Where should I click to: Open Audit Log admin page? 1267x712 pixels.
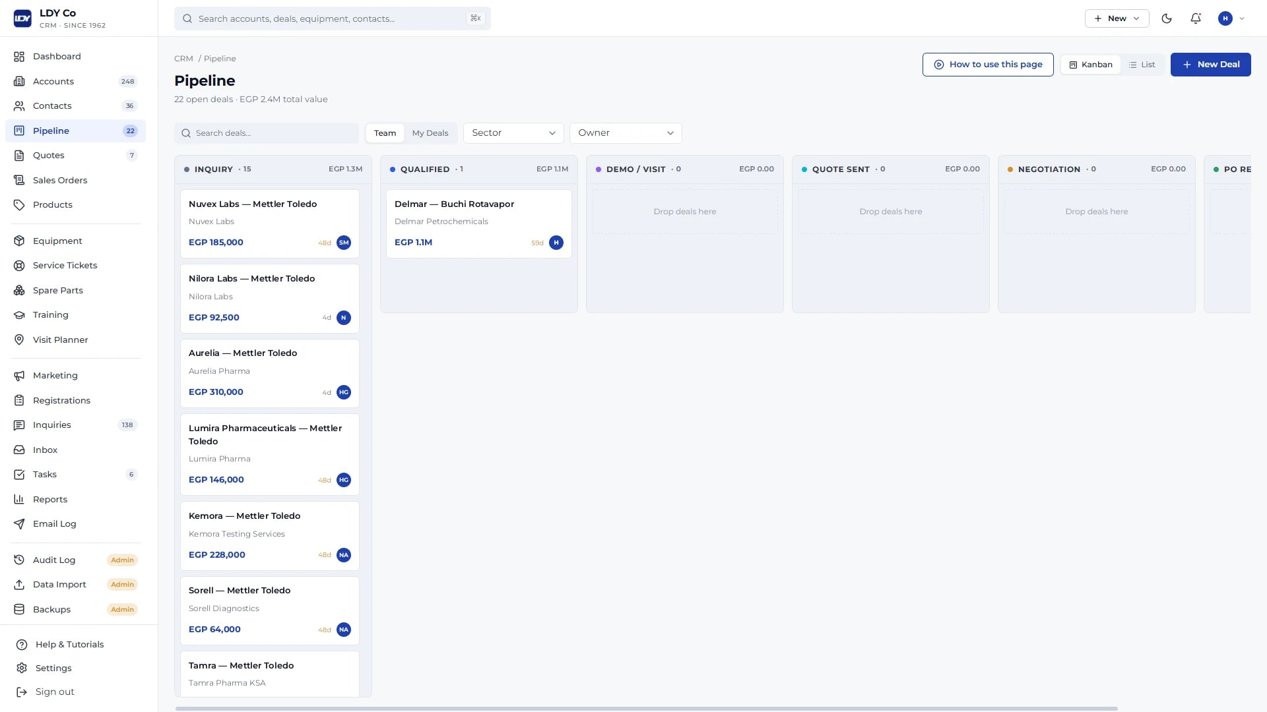(75, 560)
